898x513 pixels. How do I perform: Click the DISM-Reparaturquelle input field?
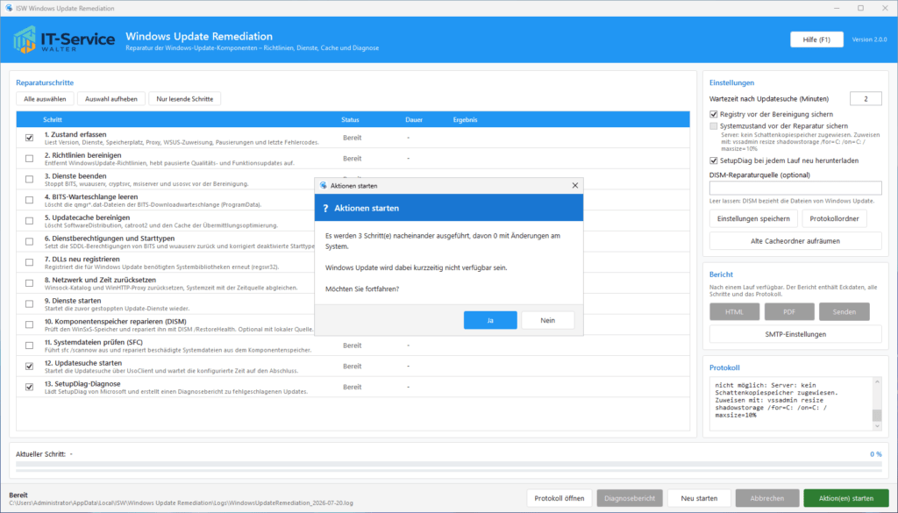tap(795, 189)
